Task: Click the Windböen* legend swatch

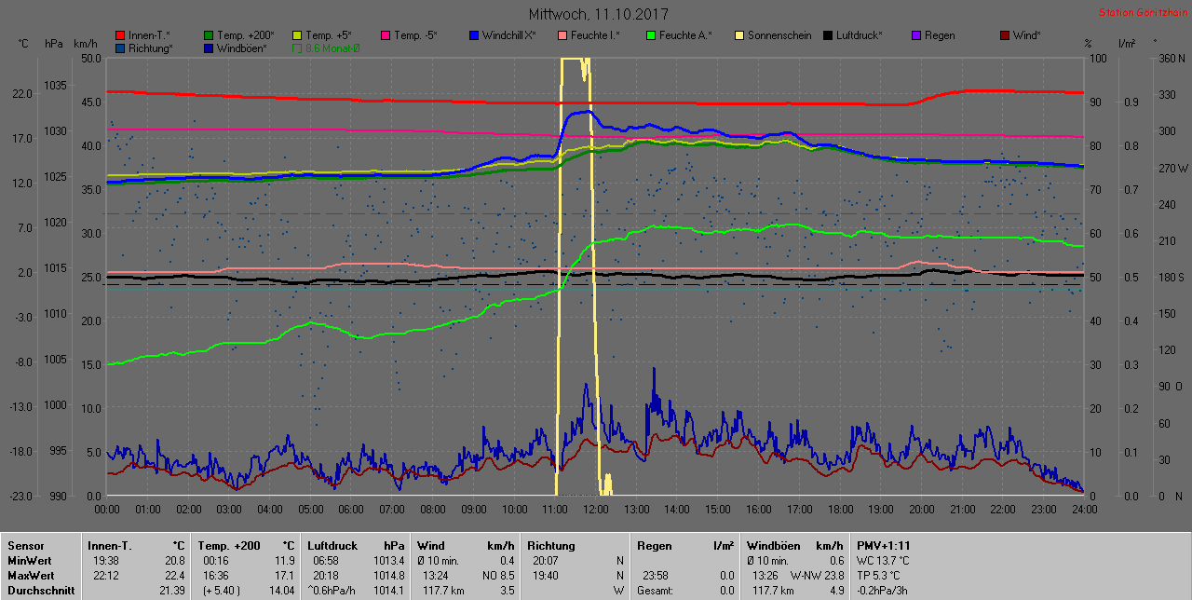Action: (208, 48)
